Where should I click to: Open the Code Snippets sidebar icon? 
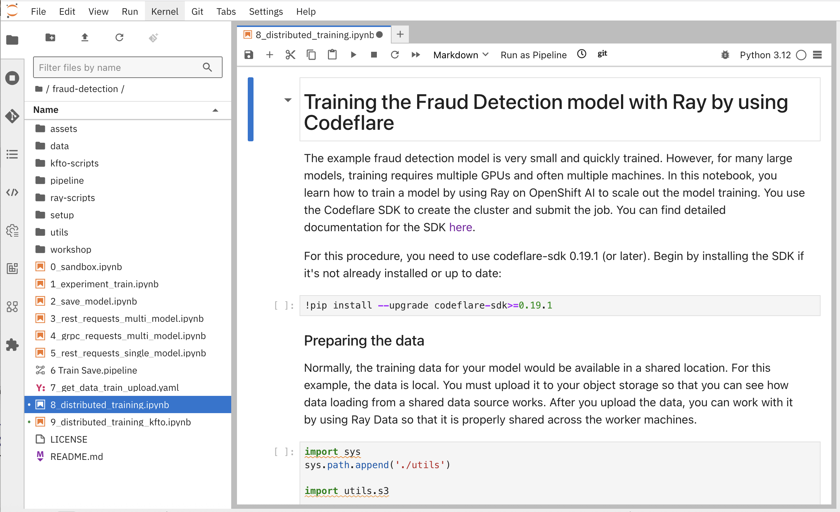pyautogui.click(x=12, y=192)
